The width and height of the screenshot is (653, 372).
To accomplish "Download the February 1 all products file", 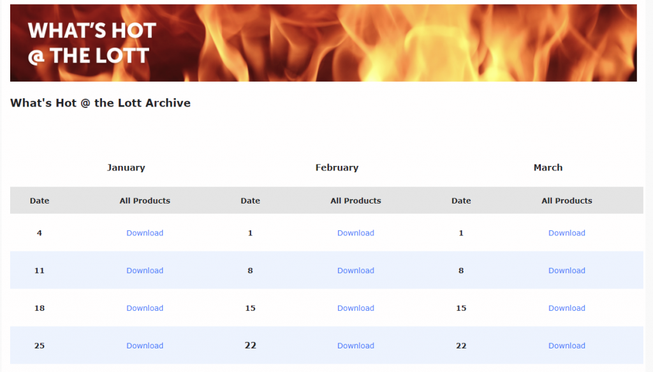I will (x=356, y=233).
